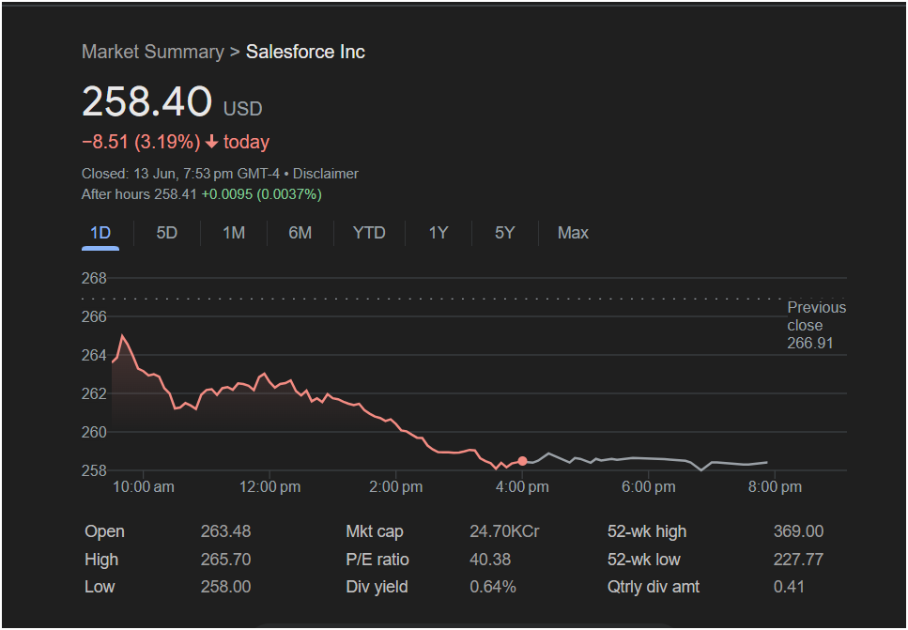Click the 4:00 pm closing price dot
The width and height of the screenshot is (908, 630).
[522, 461]
